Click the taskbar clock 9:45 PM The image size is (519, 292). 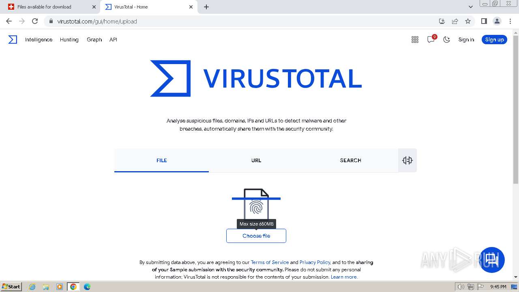point(498,287)
